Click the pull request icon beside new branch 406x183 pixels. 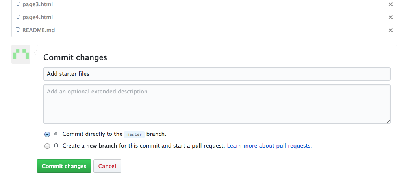(x=56, y=146)
